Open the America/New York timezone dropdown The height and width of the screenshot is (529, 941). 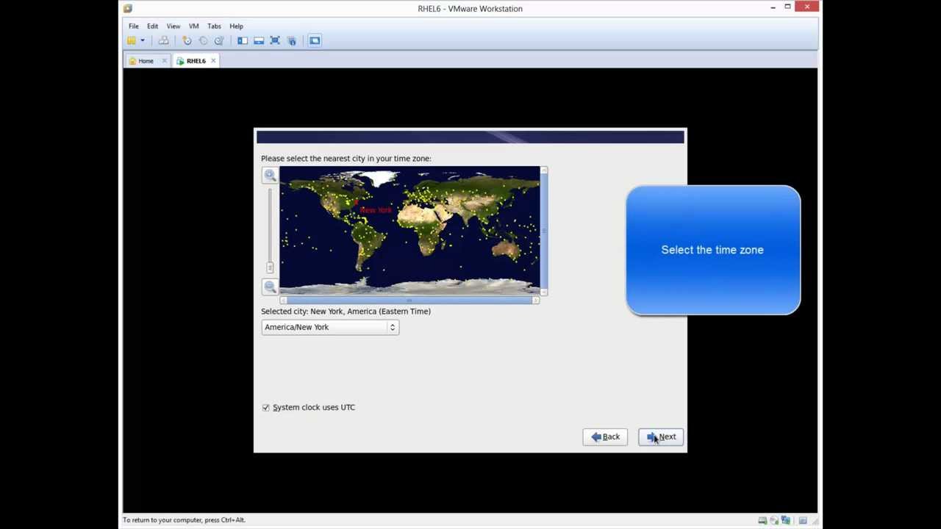point(392,327)
